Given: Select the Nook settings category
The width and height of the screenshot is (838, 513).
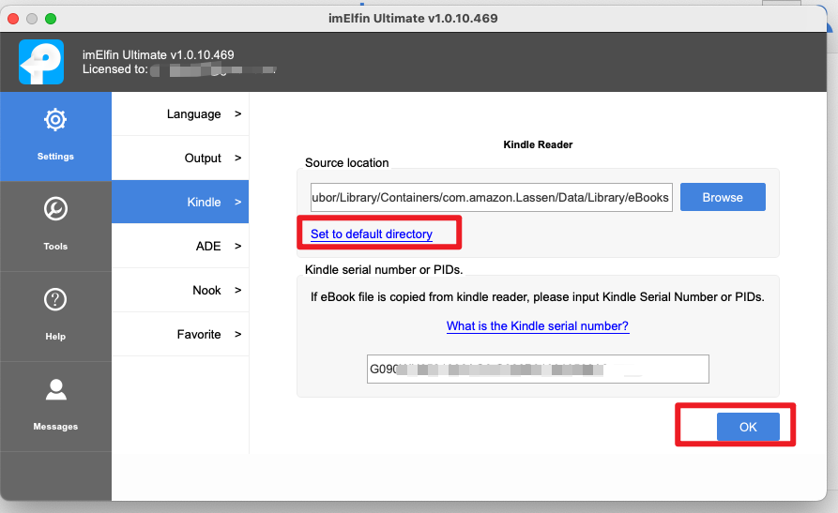Looking at the screenshot, I should point(180,290).
